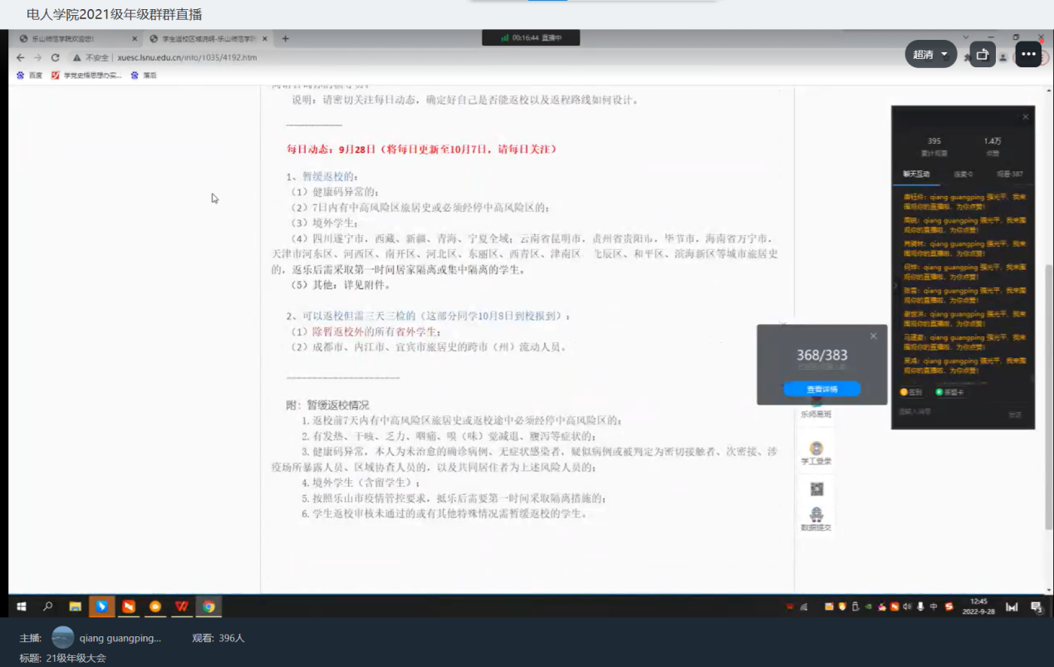Click the Chrome icon in the taskbar
This screenshot has height=667, width=1054.
click(208, 606)
